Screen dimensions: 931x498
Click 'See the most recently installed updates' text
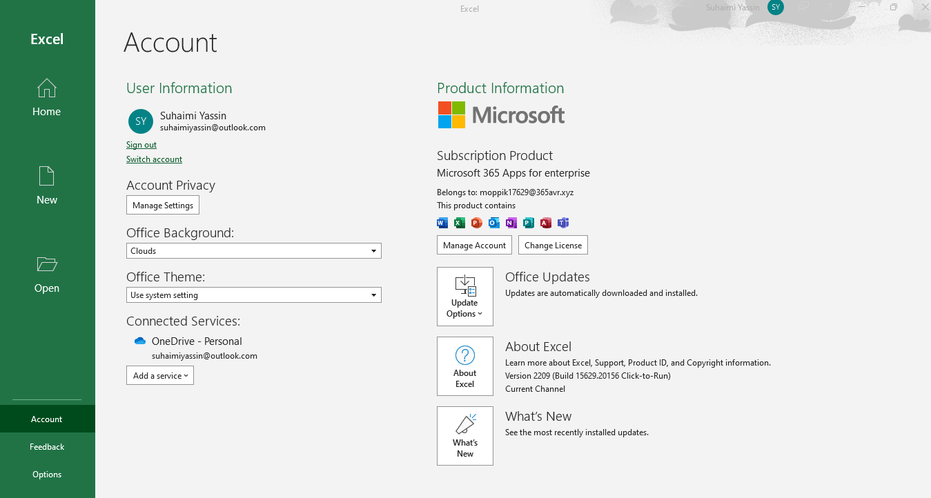(x=577, y=432)
